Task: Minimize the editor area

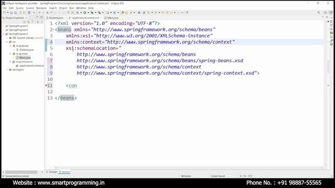Action: pos(322,17)
